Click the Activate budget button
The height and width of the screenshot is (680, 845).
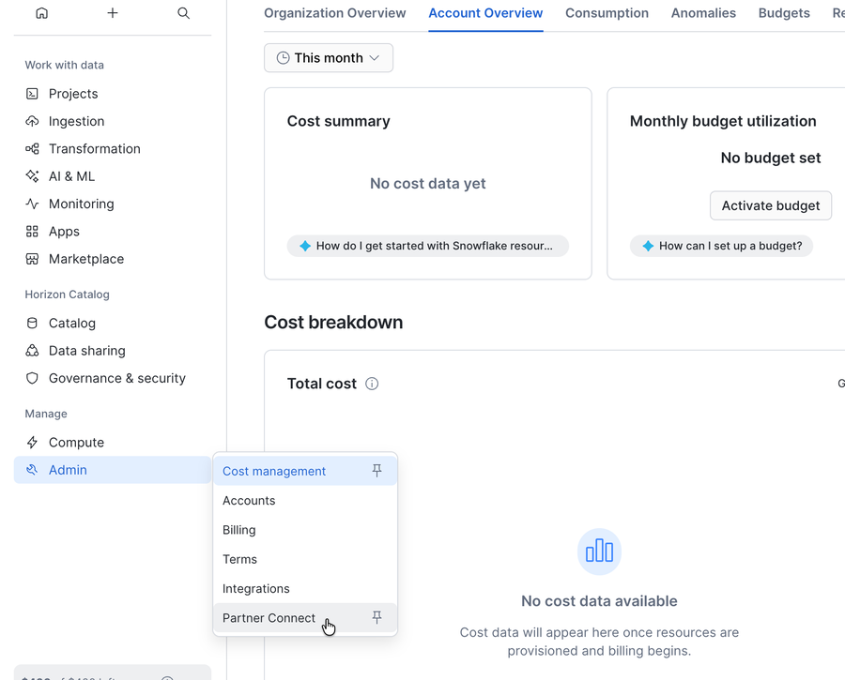[x=771, y=205]
